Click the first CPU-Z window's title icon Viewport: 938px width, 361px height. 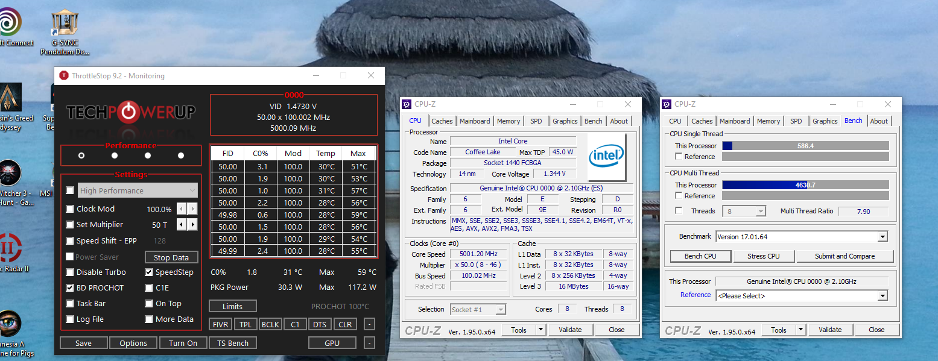[407, 104]
